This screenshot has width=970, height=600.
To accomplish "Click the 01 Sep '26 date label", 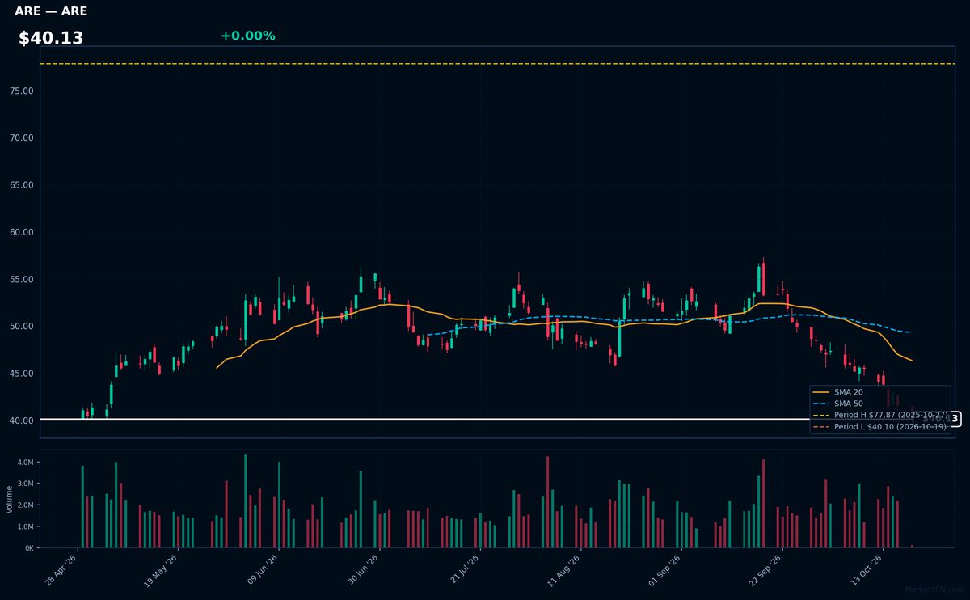I will click(664, 570).
